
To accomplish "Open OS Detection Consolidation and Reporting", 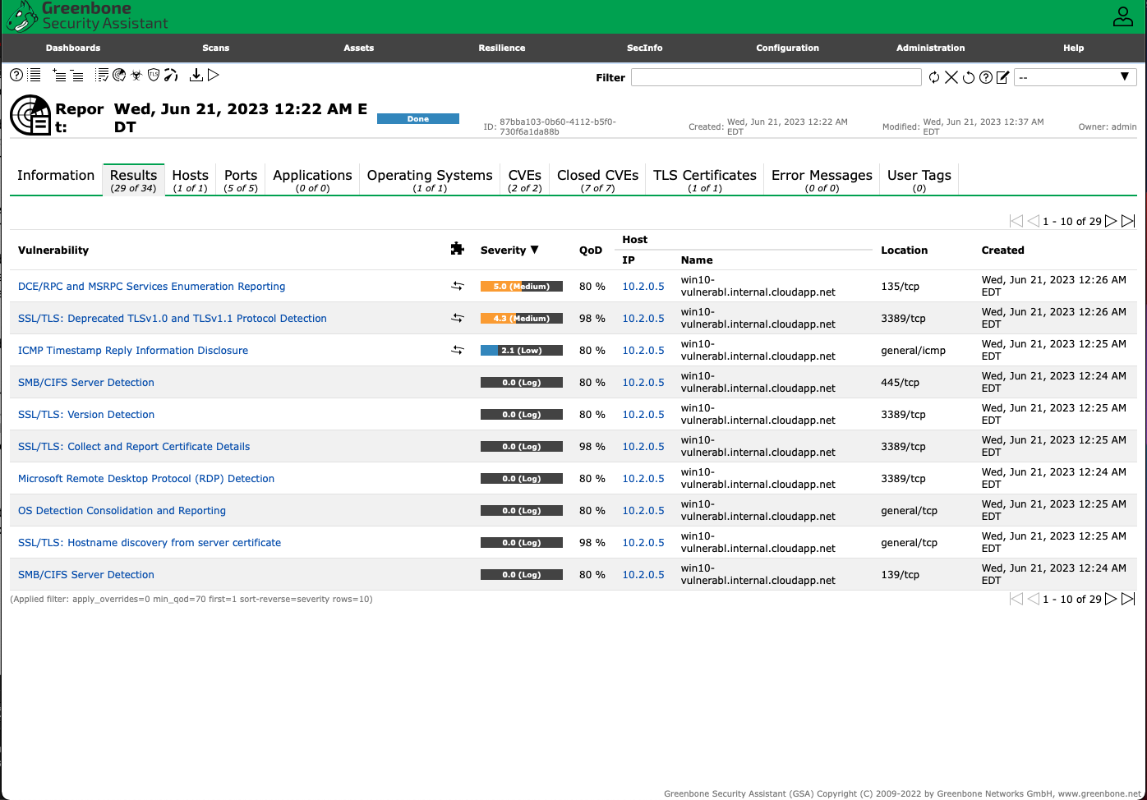I will pyautogui.click(x=122, y=511).
